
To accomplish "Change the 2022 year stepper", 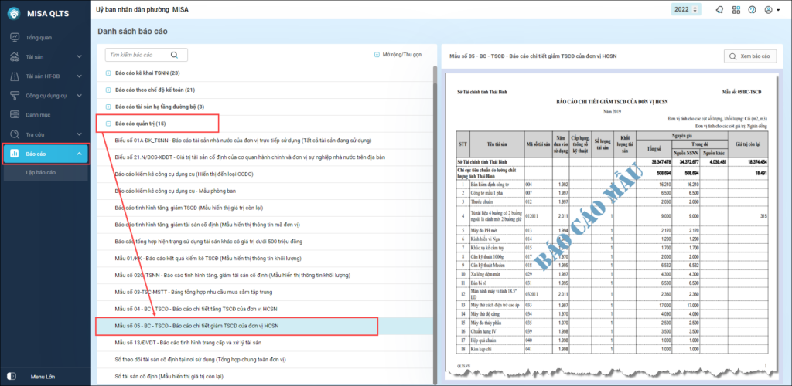I will pos(698,10).
